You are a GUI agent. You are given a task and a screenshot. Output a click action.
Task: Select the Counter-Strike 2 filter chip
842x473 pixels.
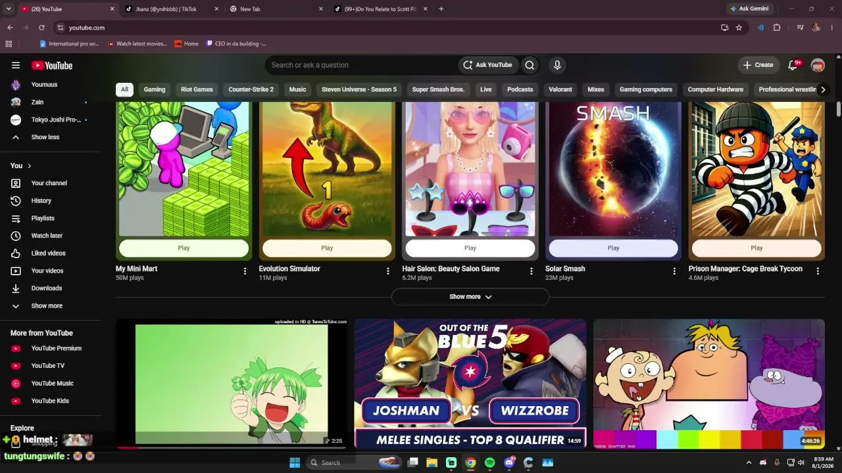[251, 89]
